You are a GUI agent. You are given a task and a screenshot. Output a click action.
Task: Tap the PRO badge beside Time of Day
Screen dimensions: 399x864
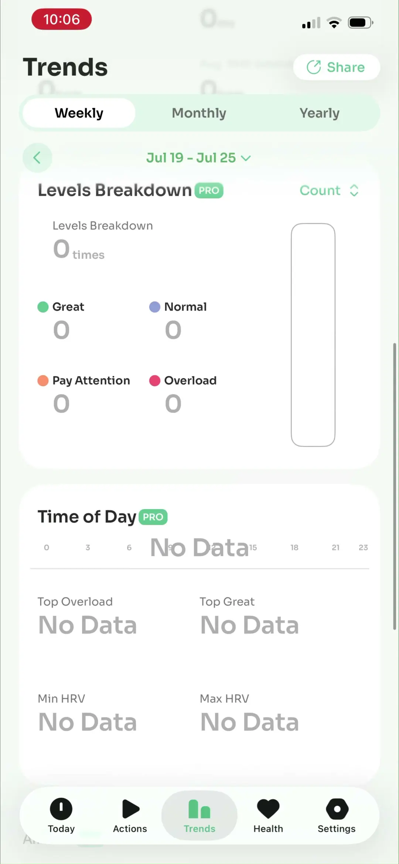(153, 517)
